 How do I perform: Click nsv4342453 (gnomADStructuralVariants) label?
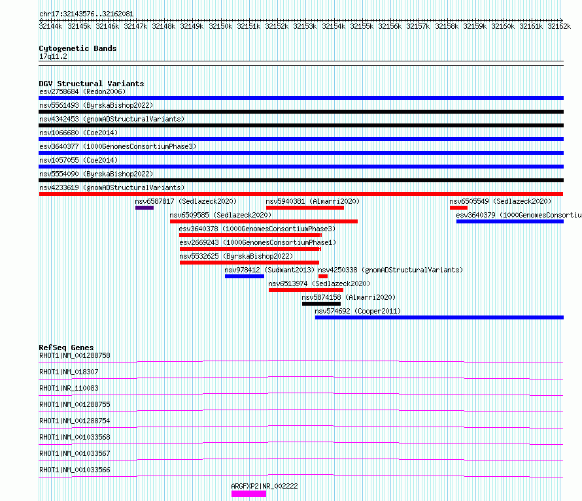[x=112, y=119]
